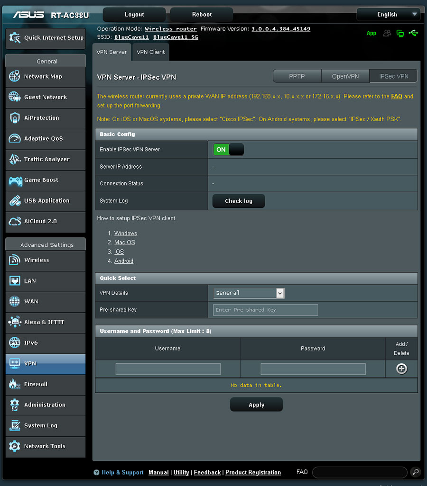This screenshot has height=486, width=427.
Task: Click the Alexa & IFTTT icon
Action: pos(15,322)
